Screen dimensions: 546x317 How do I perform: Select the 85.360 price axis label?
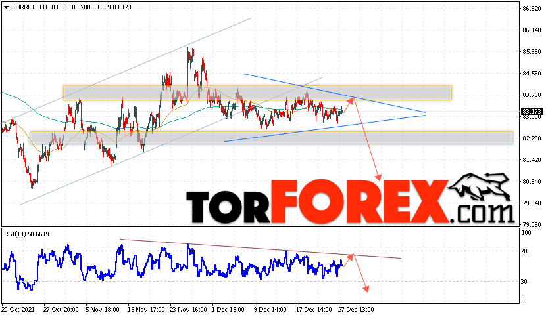pyautogui.click(x=532, y=52)
